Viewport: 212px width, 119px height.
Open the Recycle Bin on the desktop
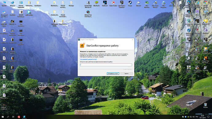pos(205,106)
